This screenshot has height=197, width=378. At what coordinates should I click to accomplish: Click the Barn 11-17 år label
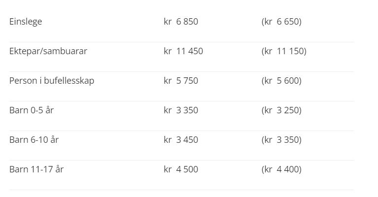(36, 169)
